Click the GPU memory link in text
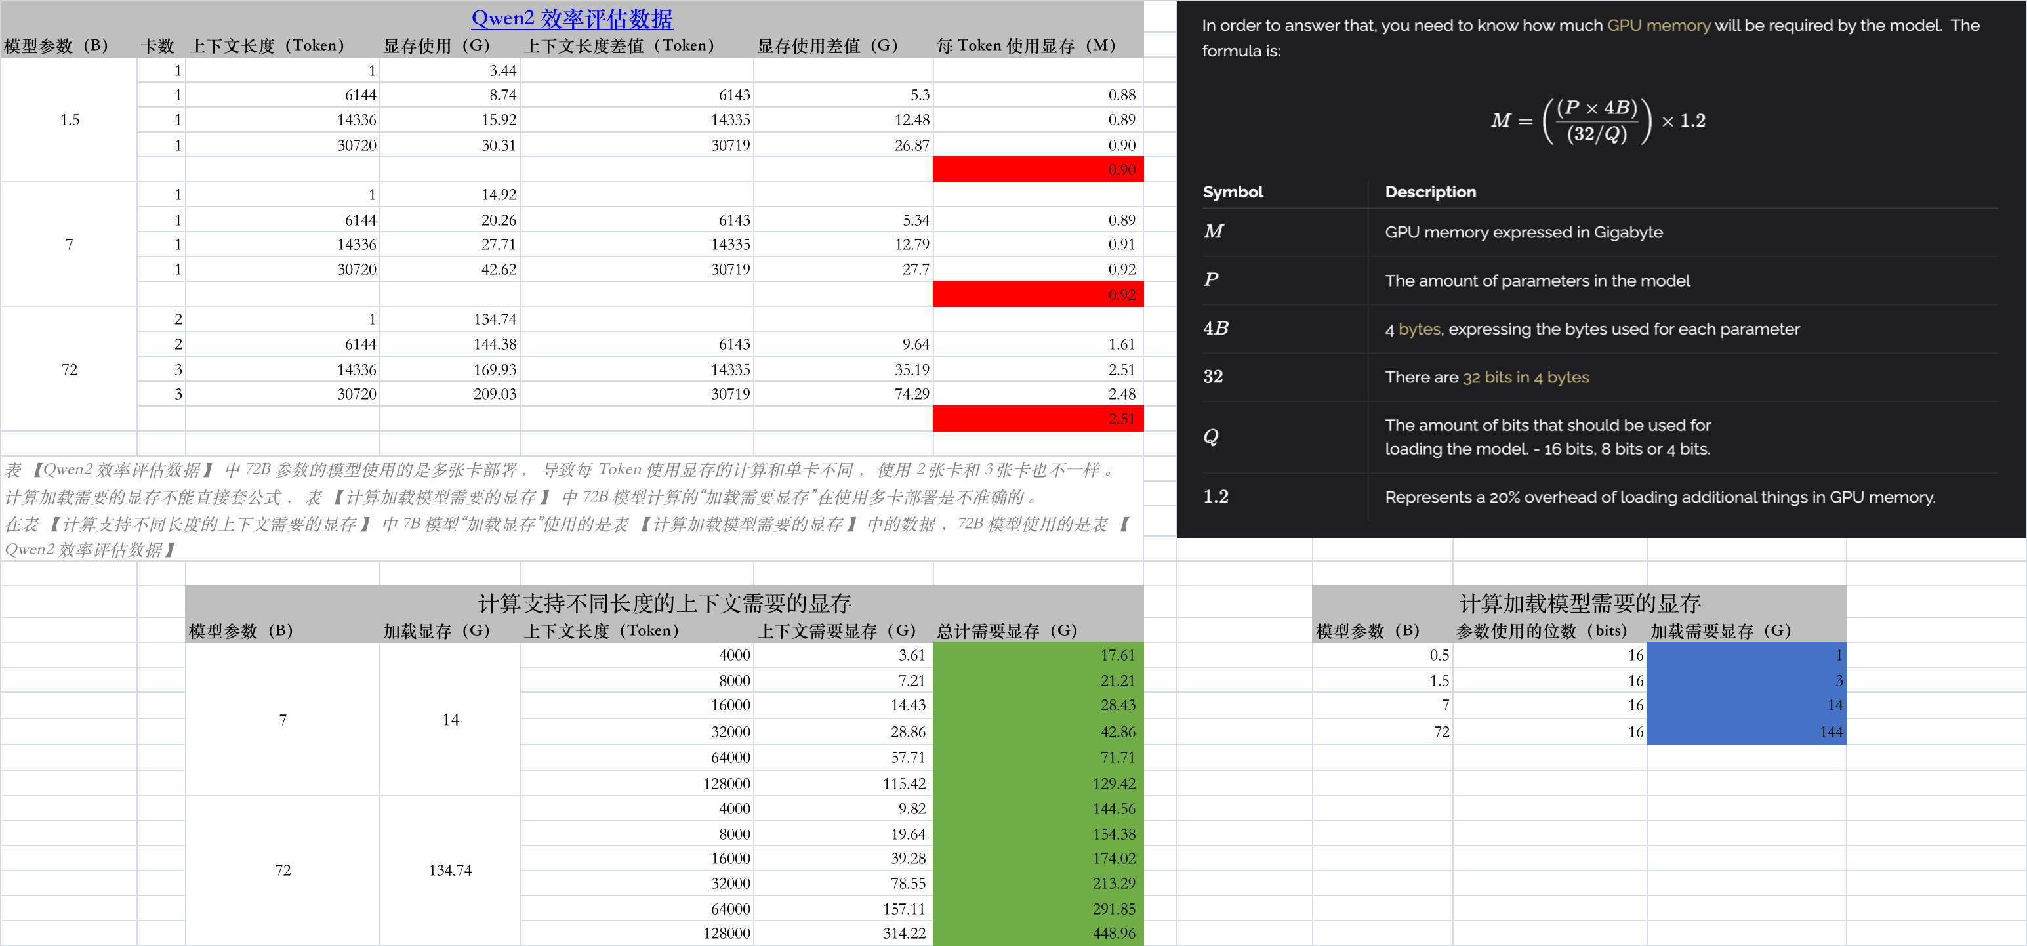2027x946 pixels. (1658, 25)
